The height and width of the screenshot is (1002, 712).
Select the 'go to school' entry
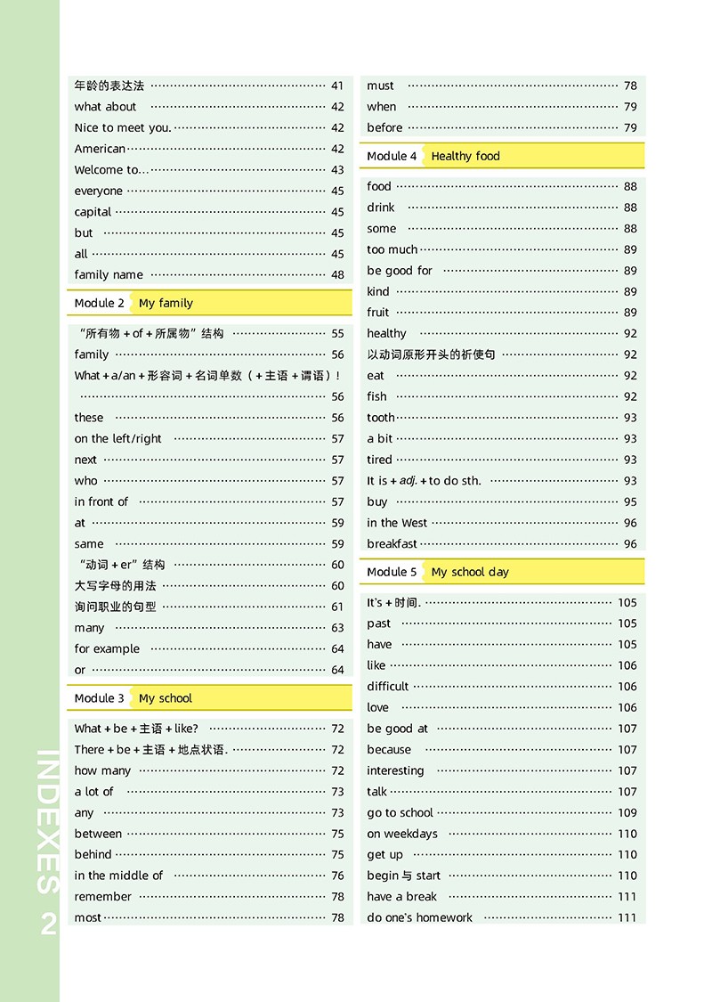[400, 812]
